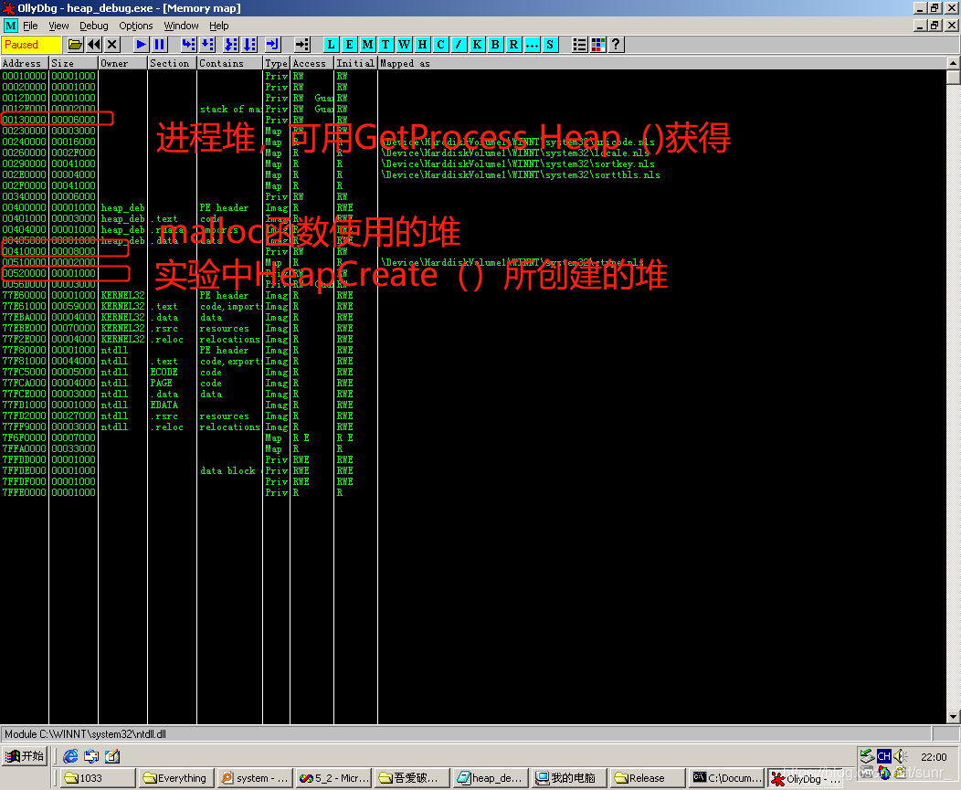Go to address in disassembler icon
Screen dimensions: 961x790
click(x=301, y=45)
